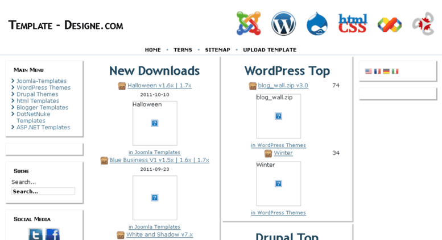This screenshot has height=240, width=442.
Task: Click the New Downloads heading
Action: (155, 71)
